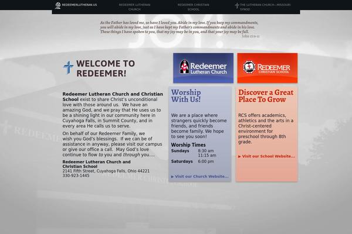The image size is (352, 234).
Task: Click the Redeemer Lutheran Church blue banner
Action: click(203, 68)
